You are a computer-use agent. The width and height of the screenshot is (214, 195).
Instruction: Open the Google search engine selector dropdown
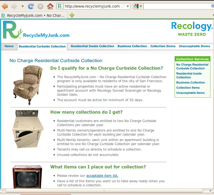click(x=138, y=6)
